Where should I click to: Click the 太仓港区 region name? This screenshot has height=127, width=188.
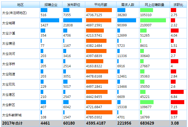(x=8, y=95)
